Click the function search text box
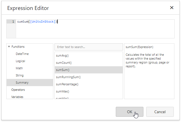The width and height of the screenshot is (181, 122). (88, 47)
